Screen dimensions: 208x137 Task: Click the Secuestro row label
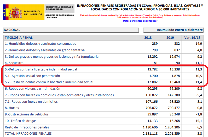[14, 63]
